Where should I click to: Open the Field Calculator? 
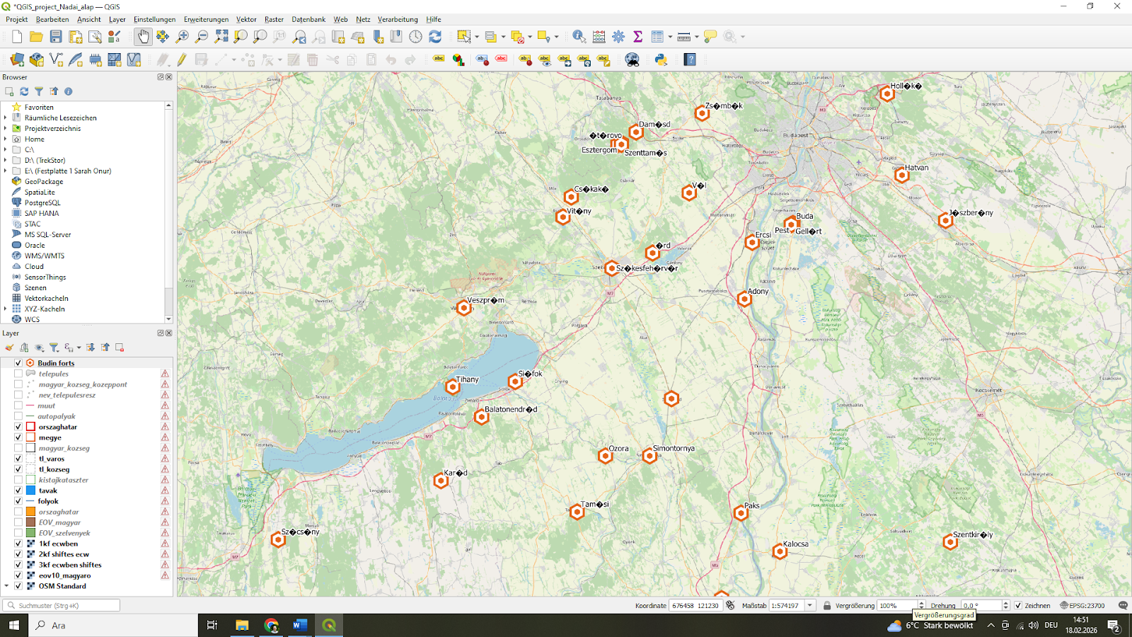click(x=599, y=36)
